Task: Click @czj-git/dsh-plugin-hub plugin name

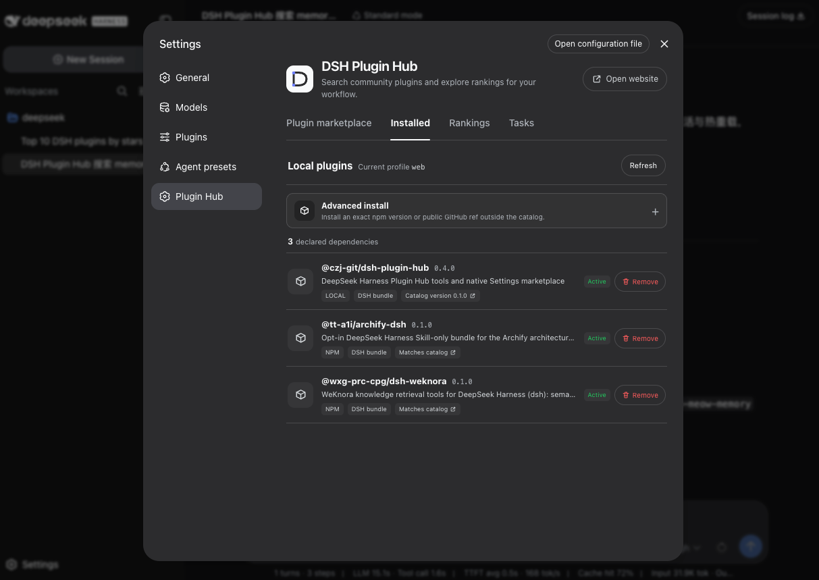Action: (x=375, y=267)
